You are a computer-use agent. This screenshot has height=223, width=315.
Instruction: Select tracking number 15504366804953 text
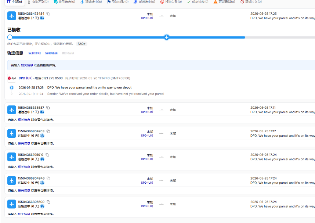(x=31, y=131)
